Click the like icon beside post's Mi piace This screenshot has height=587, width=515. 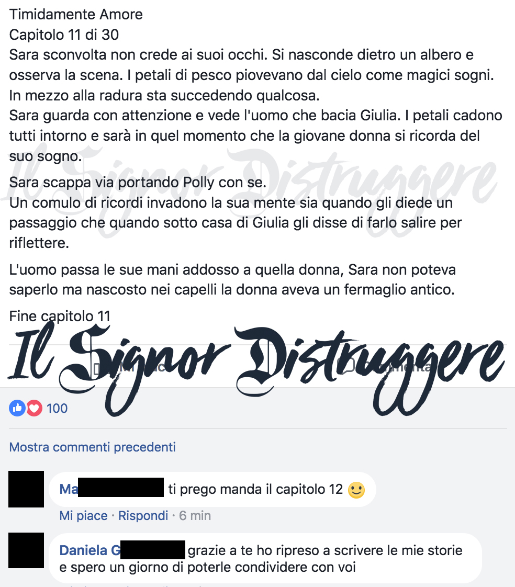point(98,368)
